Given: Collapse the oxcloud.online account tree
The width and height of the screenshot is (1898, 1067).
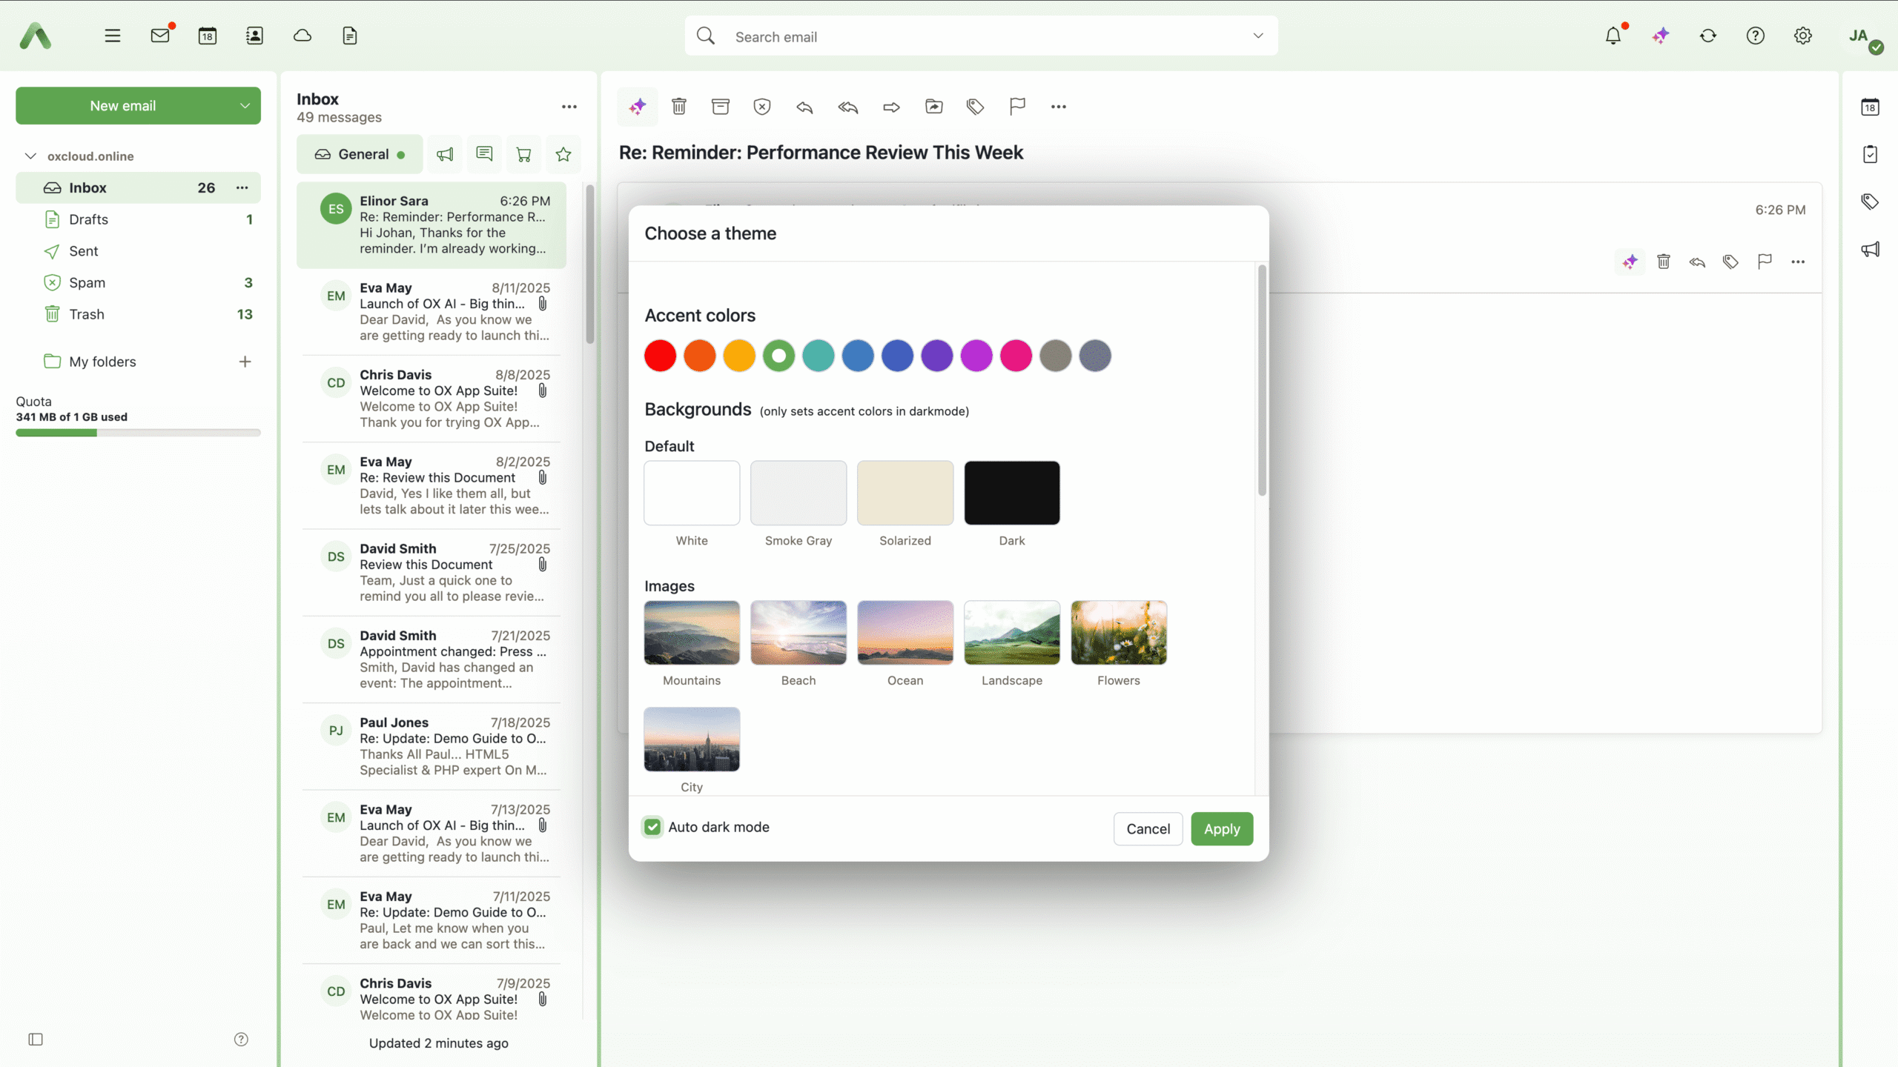Looking at the screenshot, I should coord(30,156).
